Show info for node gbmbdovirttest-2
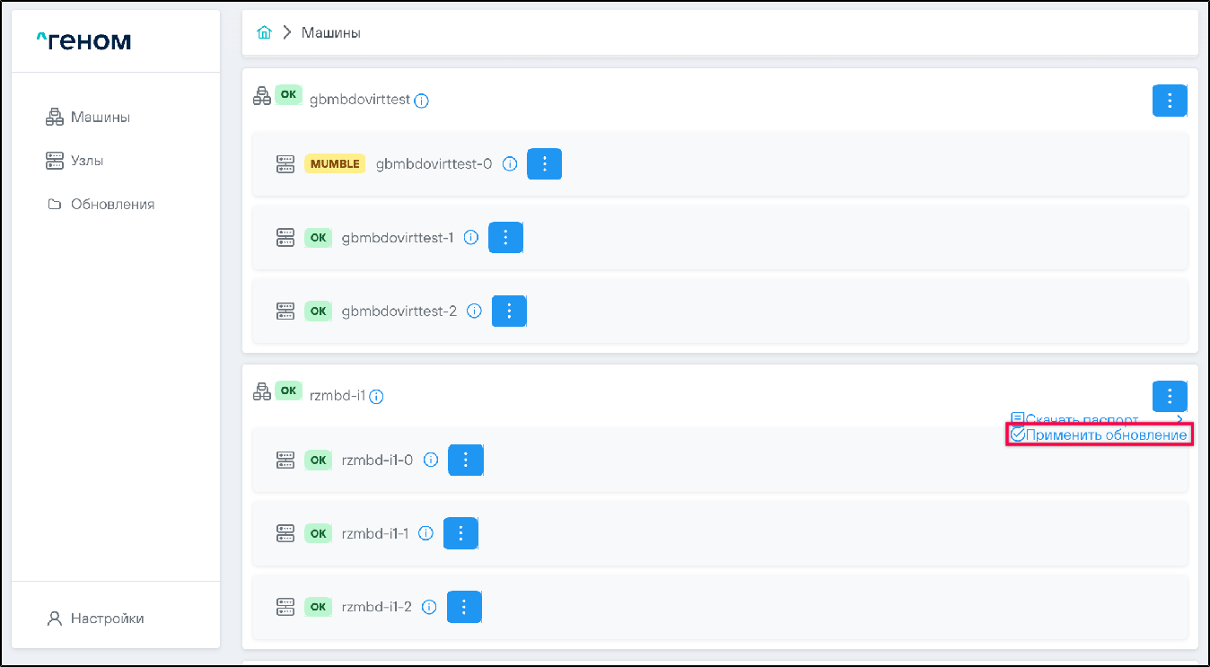The width and height of the screenshot is (1210, 667). 475,311
